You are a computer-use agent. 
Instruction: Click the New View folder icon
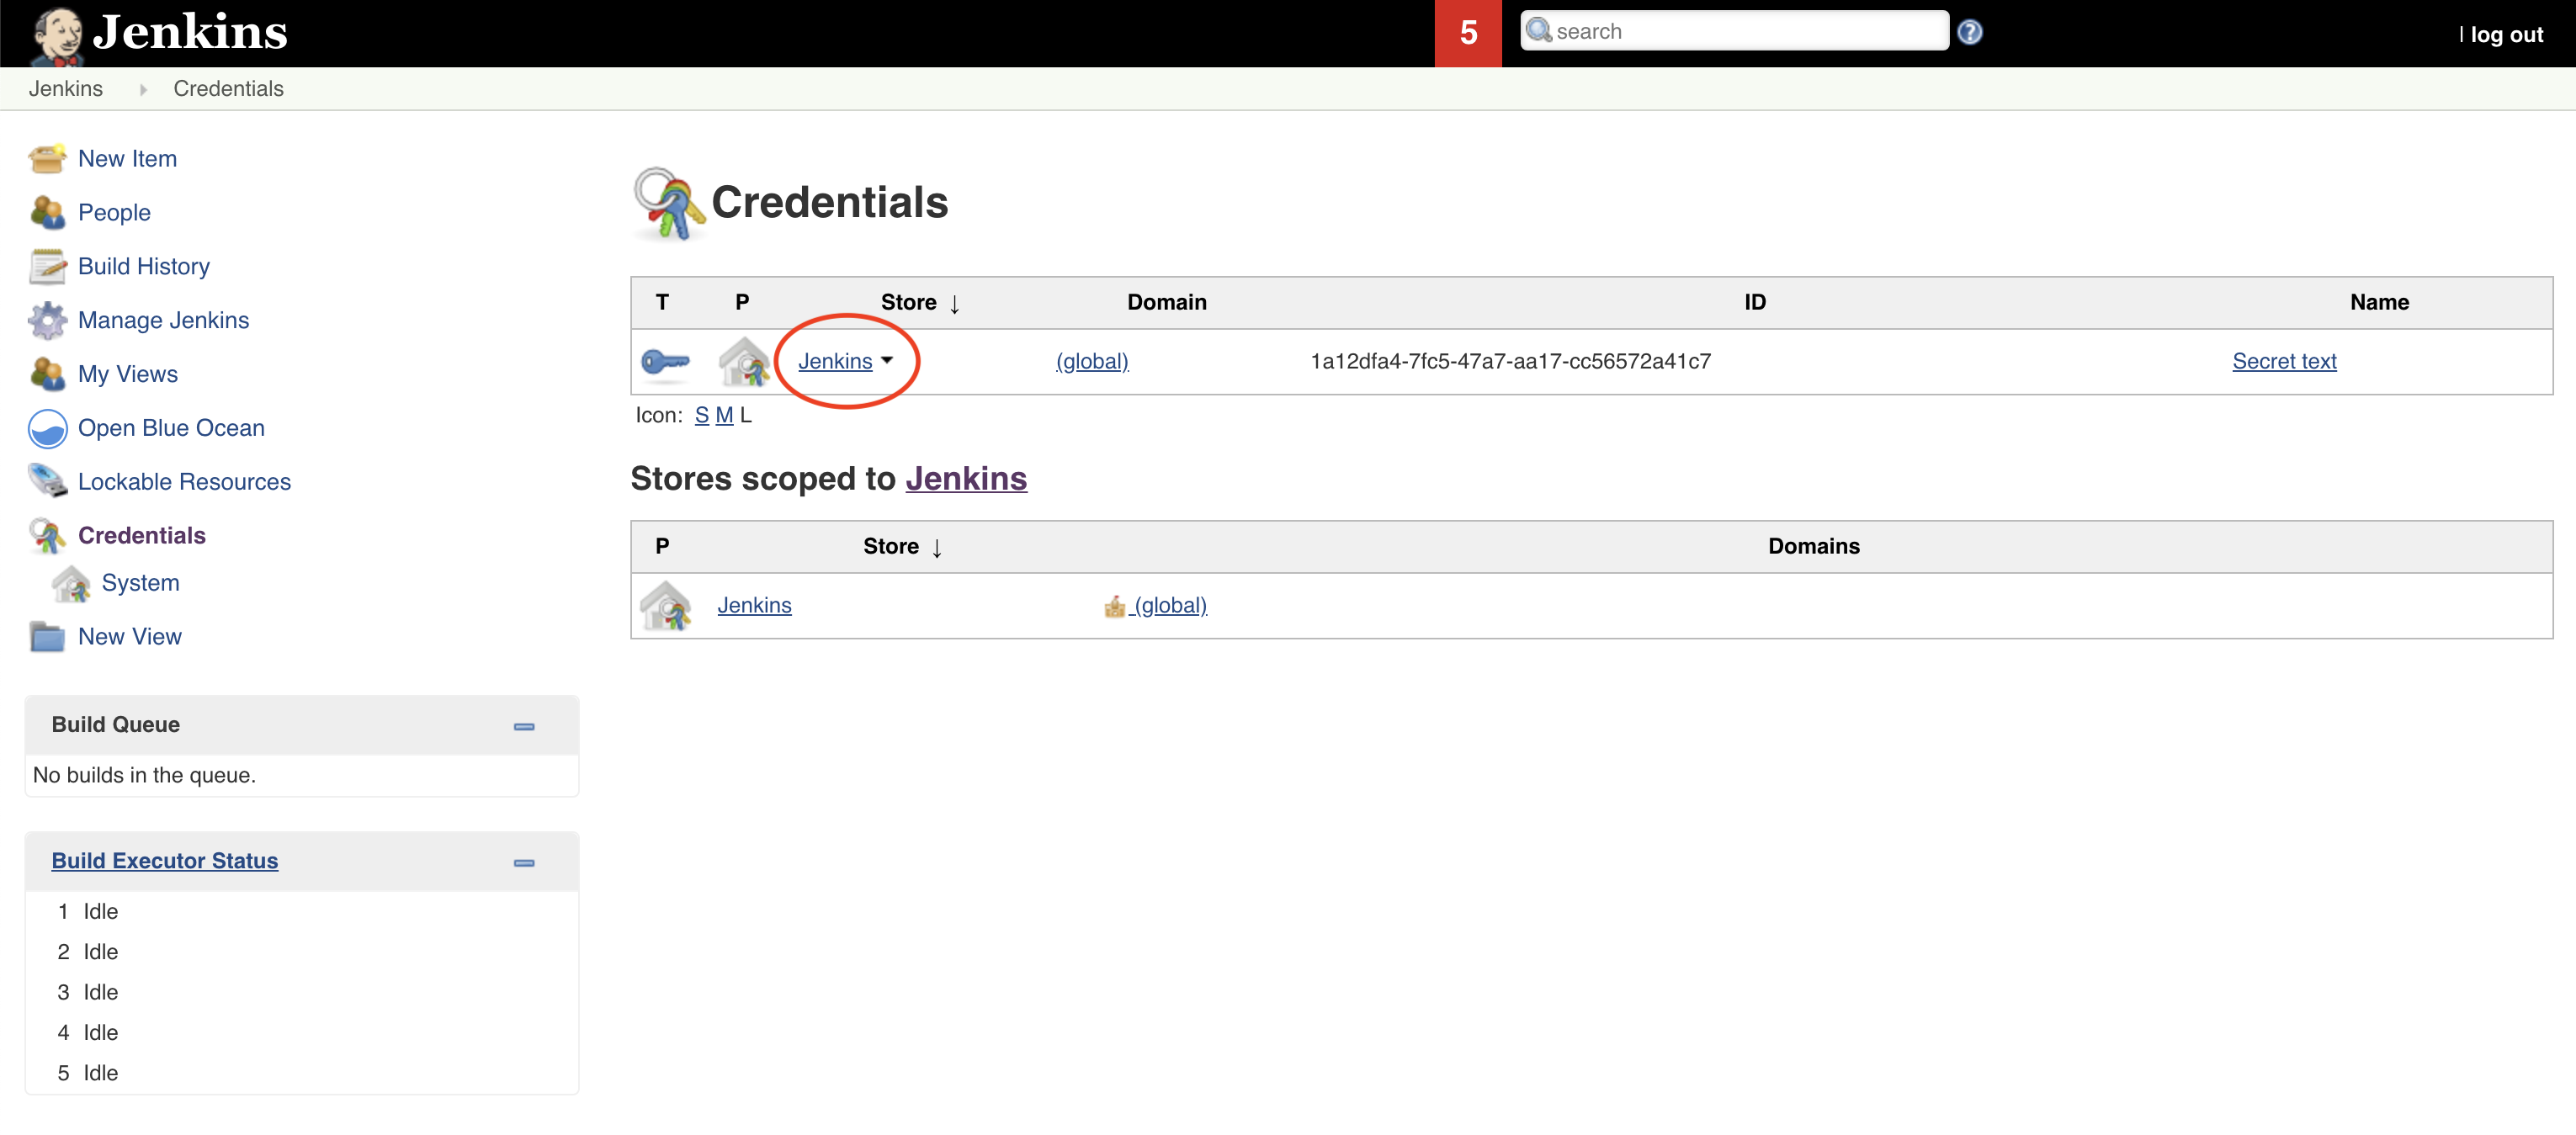coord(47,636)
